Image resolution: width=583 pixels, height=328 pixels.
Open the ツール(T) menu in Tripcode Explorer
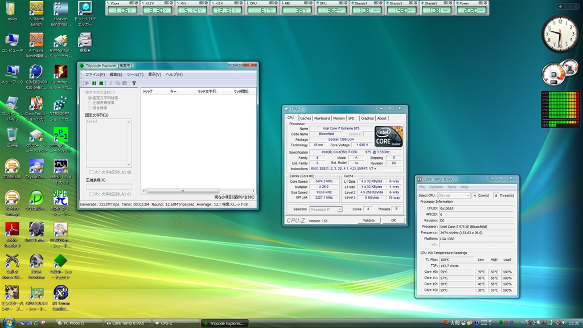coord(135,75)
